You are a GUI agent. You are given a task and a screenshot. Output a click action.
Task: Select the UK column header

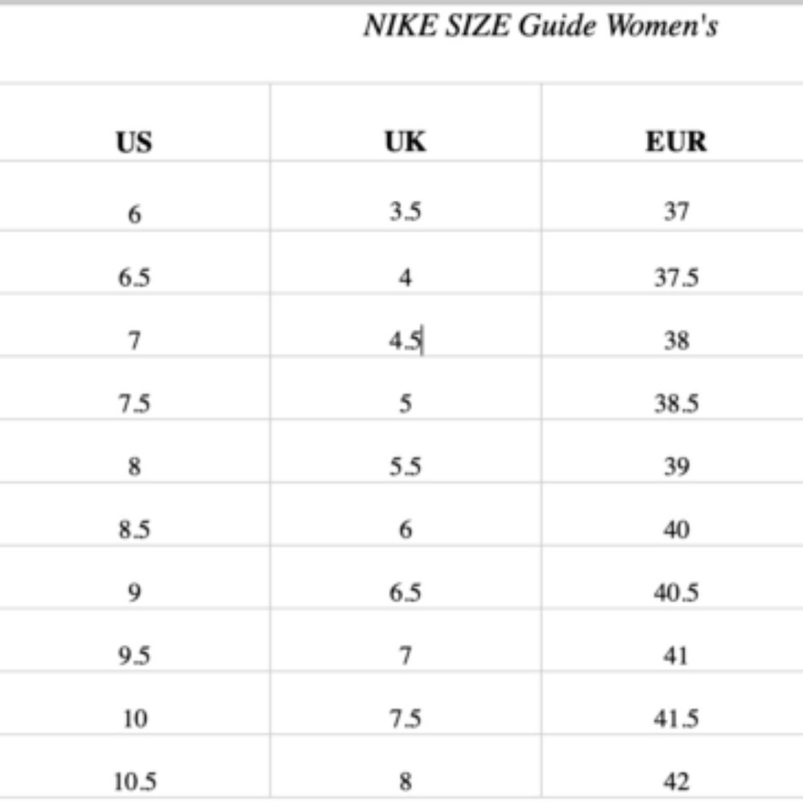click(x=406, y=142)
